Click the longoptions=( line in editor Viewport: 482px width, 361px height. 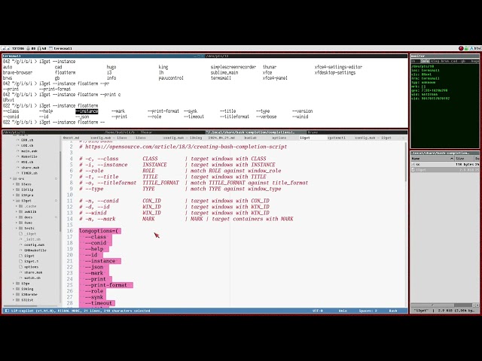(x=100, y=231)
